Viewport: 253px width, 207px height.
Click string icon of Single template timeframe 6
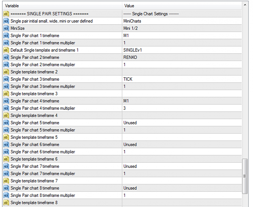click(x=6, y=159)
